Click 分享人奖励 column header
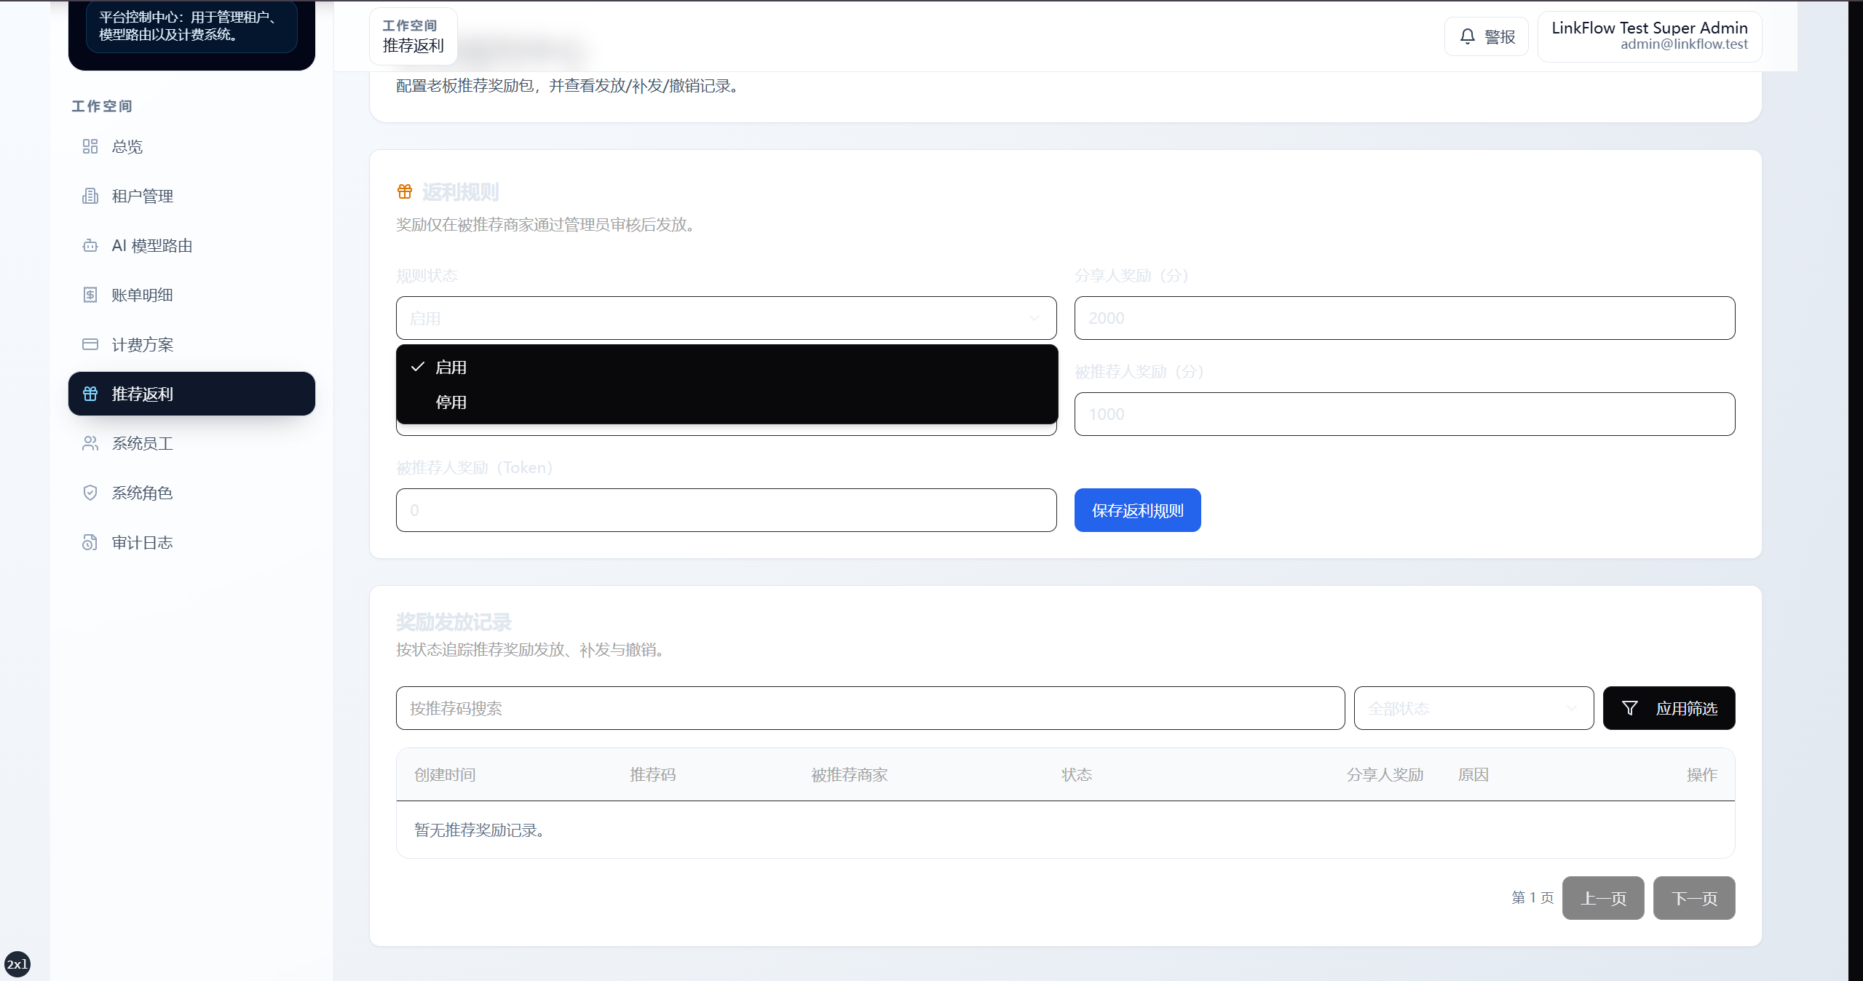This screenshot has height=981, width=1863. pos(1385,775)
